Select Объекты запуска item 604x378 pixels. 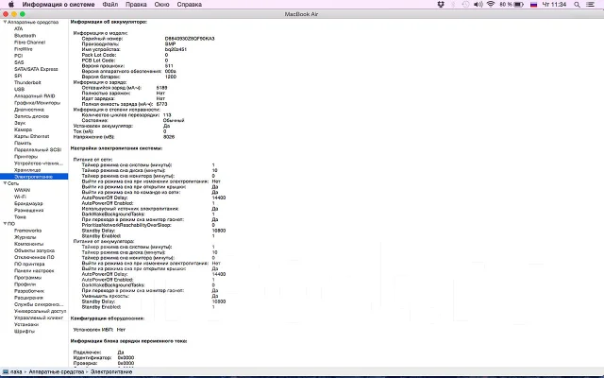click(34, 250)
